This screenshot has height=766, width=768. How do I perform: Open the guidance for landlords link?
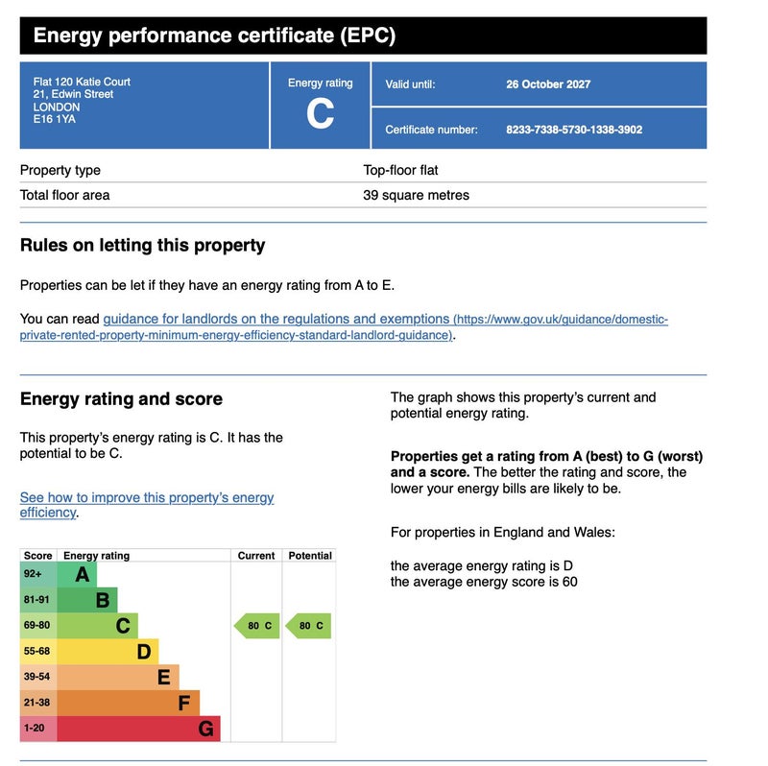276,319
